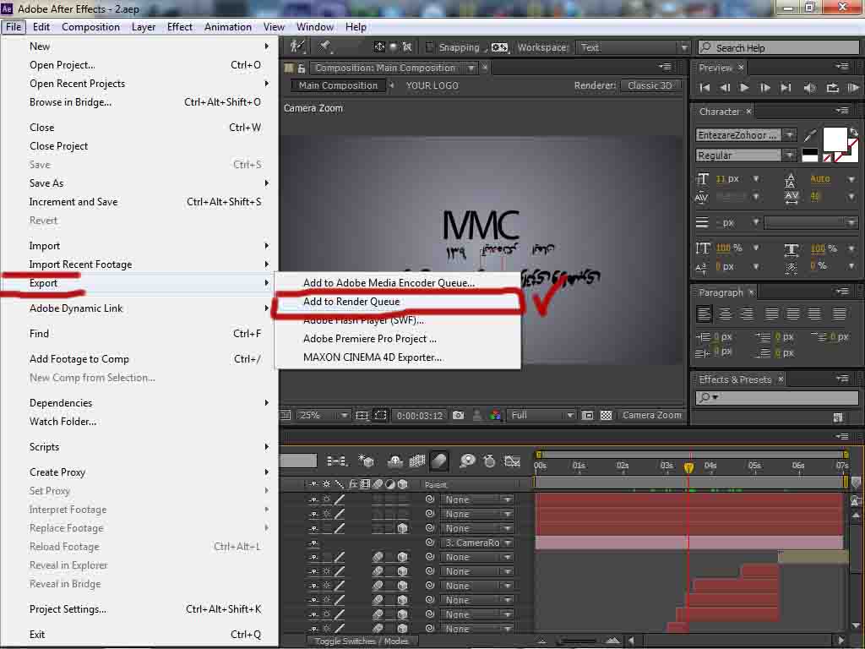Pick the eyedropper in Character panel

click(810, 135)
